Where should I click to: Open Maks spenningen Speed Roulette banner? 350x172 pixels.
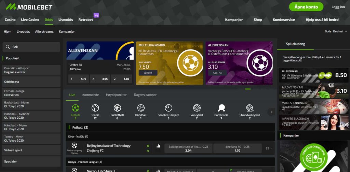[x=314, y=106]
